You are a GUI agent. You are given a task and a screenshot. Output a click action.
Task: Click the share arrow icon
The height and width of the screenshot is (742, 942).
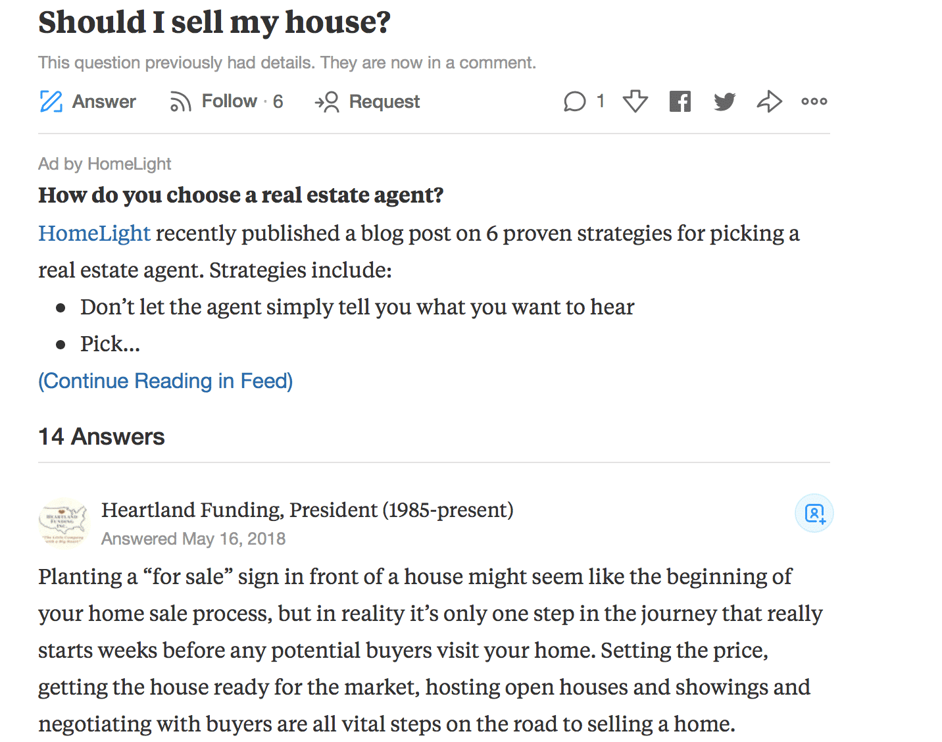(x=769, y=101)
